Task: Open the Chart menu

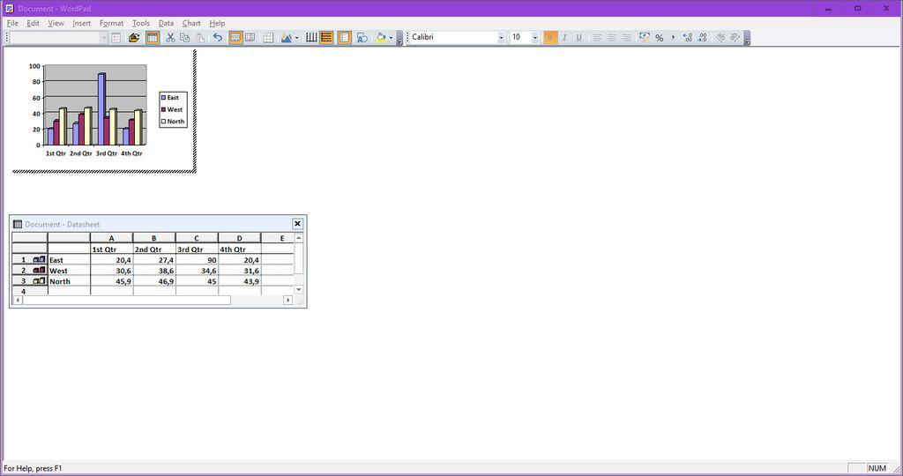Action: click(191, 23)
